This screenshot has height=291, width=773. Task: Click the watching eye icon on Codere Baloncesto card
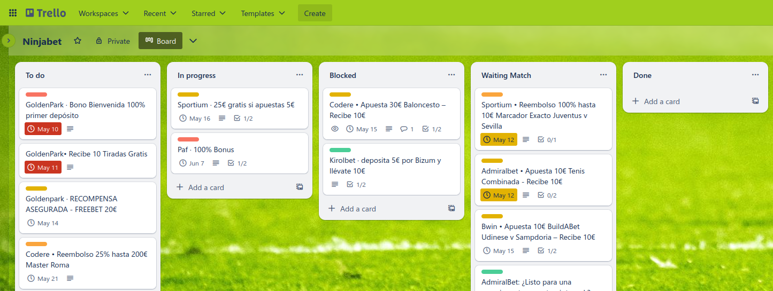pyautogui.click(x=335, y=129)
